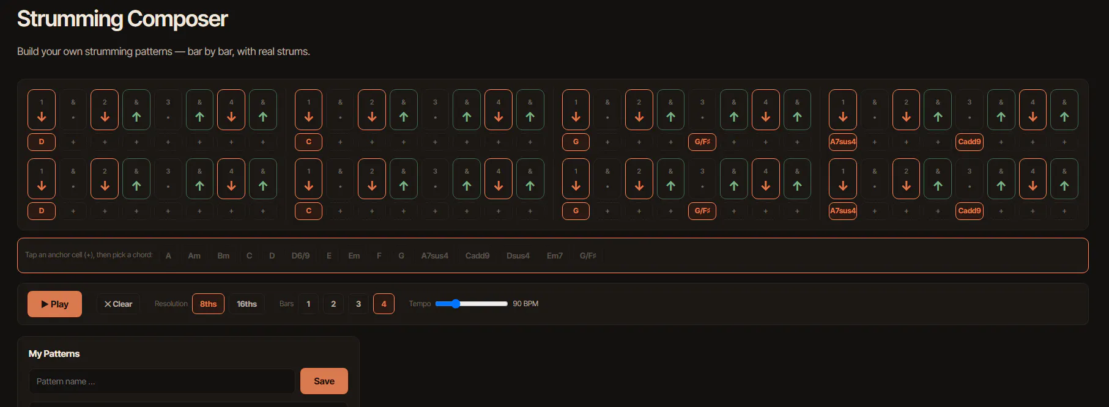This screenshot has height=407, width=1109.
Task: Toggle beat 1 down-strum above bottom-row A7sus4 chord
Action: point(843,179)
